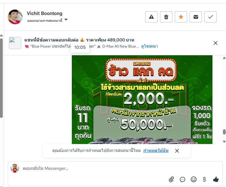The image size is (226, 187).
Task: Click the กำหนดให้ฉัน assign-to-me link
Action: (156, 150)
